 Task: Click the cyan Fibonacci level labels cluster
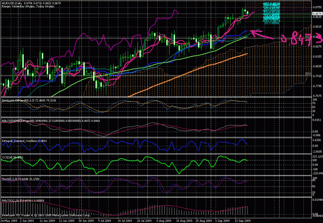[x=271, y=13]
